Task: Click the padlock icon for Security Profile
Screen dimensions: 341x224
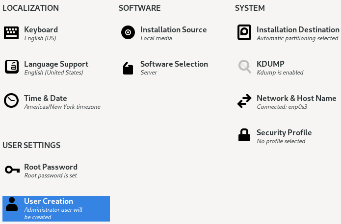Action: pyautogui.click(x=244, y=135)
